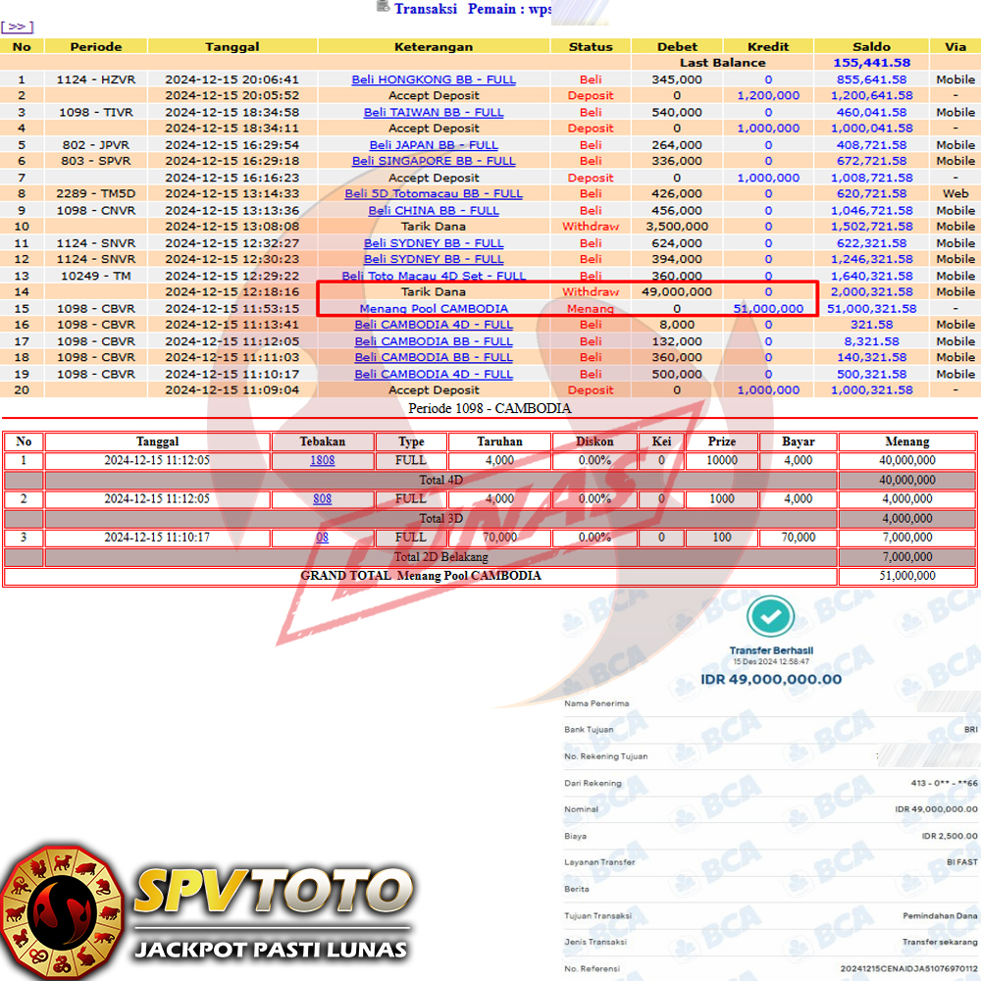Click the Tebakan column header in results table
The width and height of the screenshot is (981, 981).
tap(322, 441)
